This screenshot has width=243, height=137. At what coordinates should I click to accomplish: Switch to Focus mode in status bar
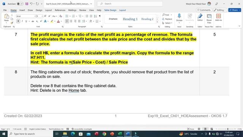(191, 129)
